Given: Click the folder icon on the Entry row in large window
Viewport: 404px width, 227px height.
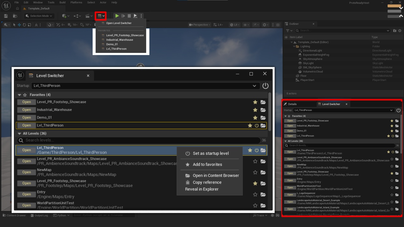Looking at the screenshot, I should 263,195.
